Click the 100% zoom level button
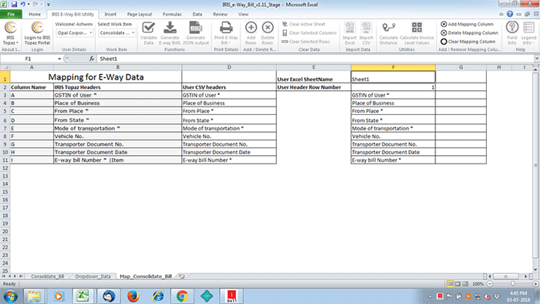Viewport: 540px width, 304px height. pyautogui.click(x=478, y=284)
